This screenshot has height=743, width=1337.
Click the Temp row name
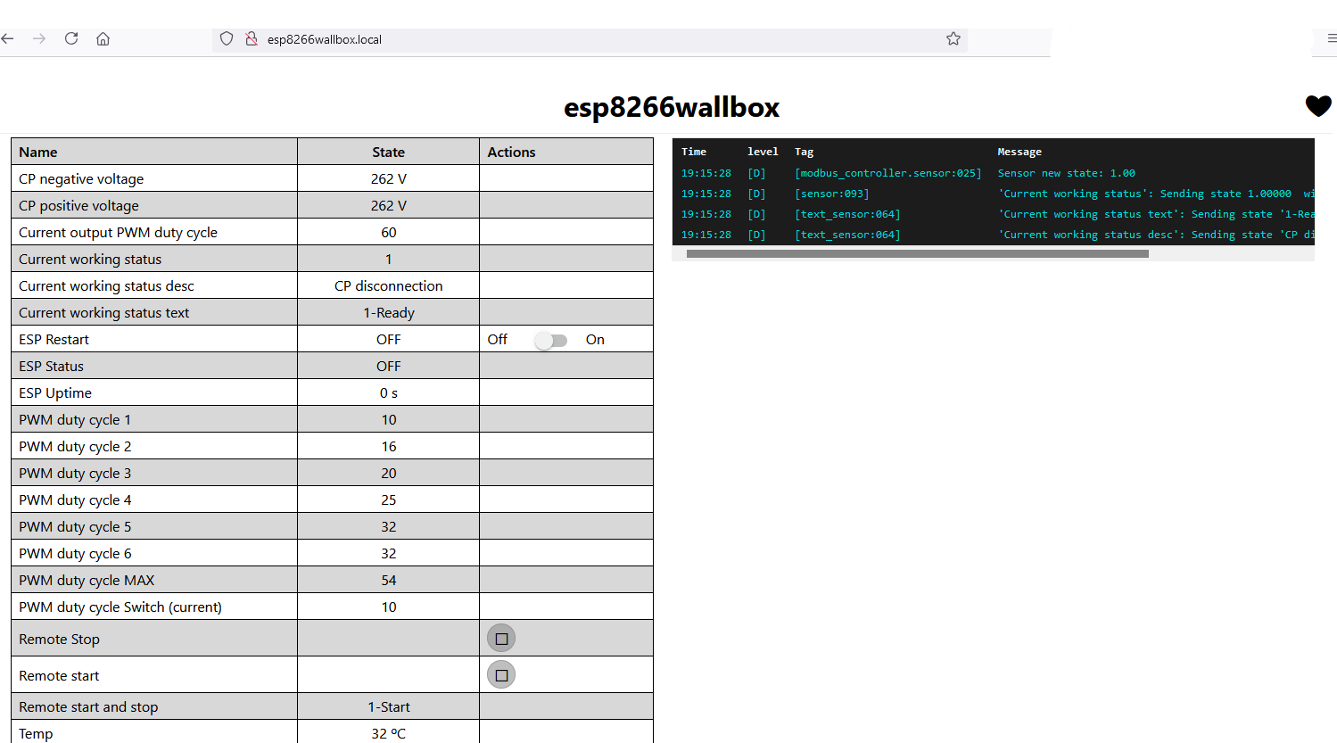pyautogui.click(x=36, y=733)
